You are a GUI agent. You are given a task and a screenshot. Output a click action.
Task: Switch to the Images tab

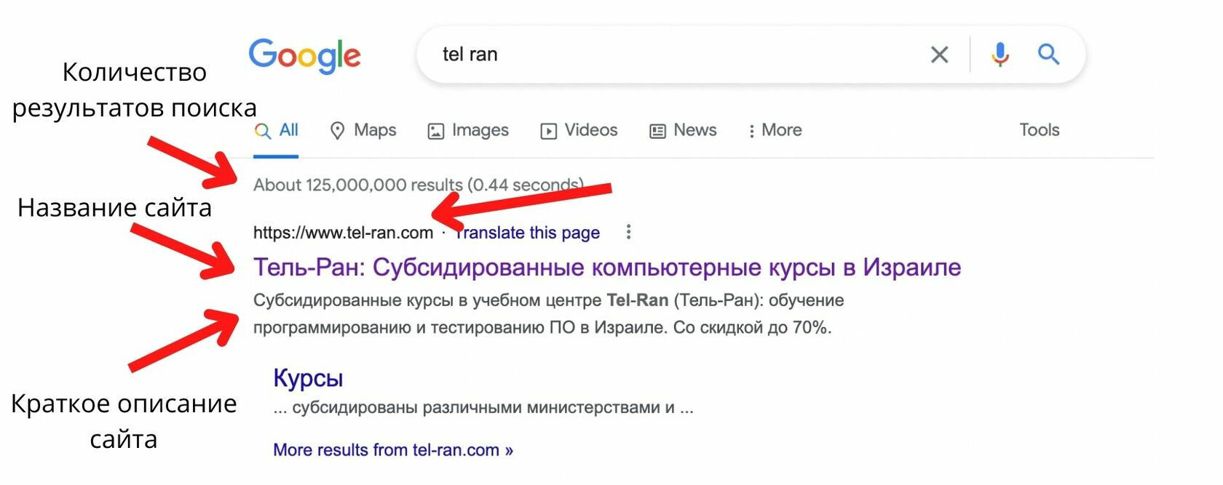(x=468, y=130)
